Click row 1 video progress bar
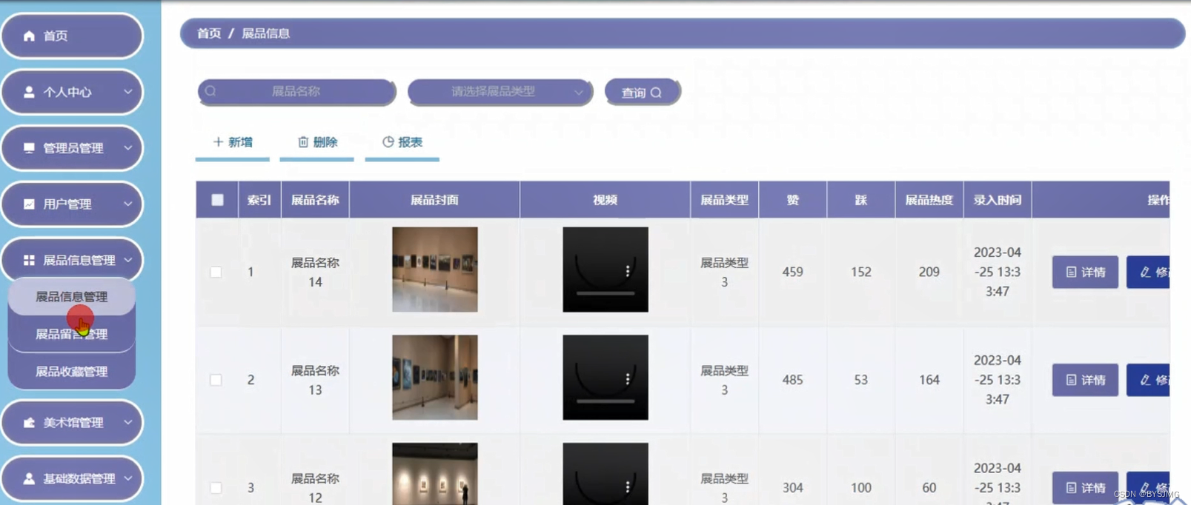1191x505 pixels. point(606,293)
